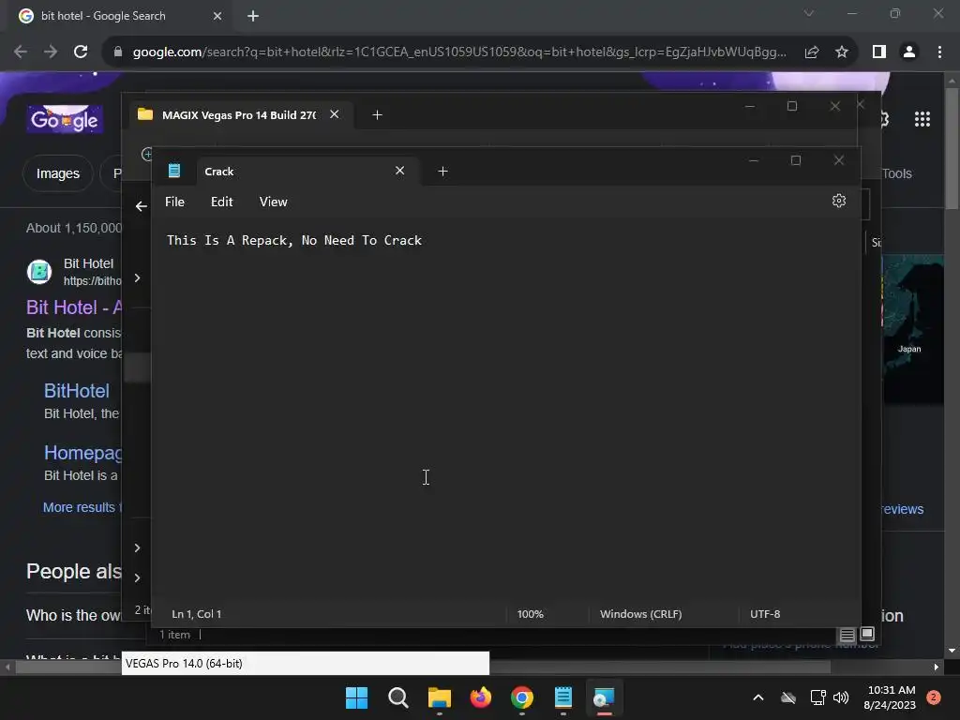Open notification badge showing 2
960x720 pixels.
click(x=934, y=697)
